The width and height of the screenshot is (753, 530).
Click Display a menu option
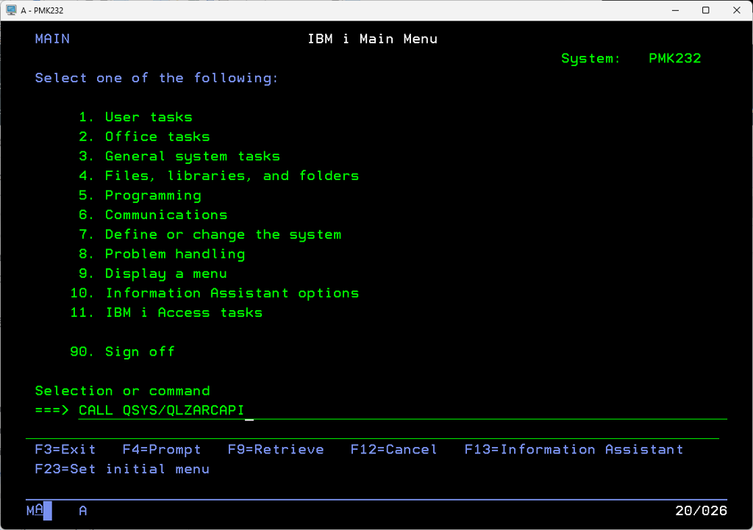pos(165,273)
